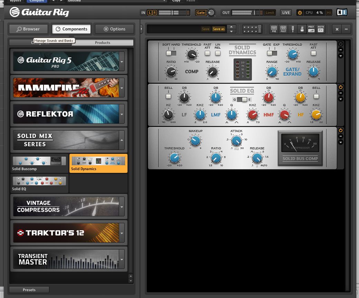Clear the rack with X button
359x298 pixels.
coord(337,29)
